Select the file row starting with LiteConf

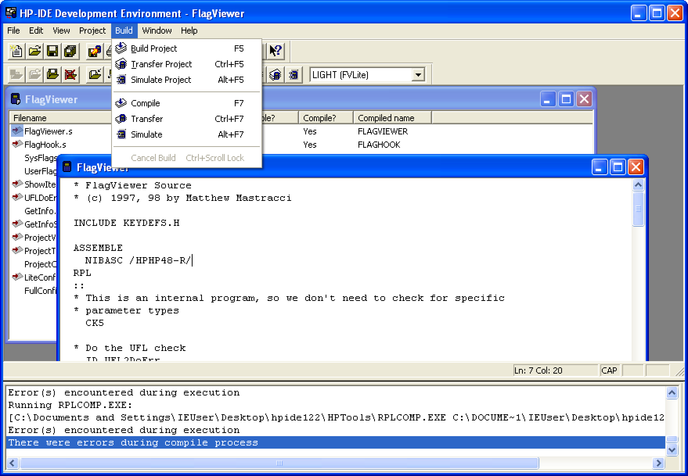[x=40, y=277]
